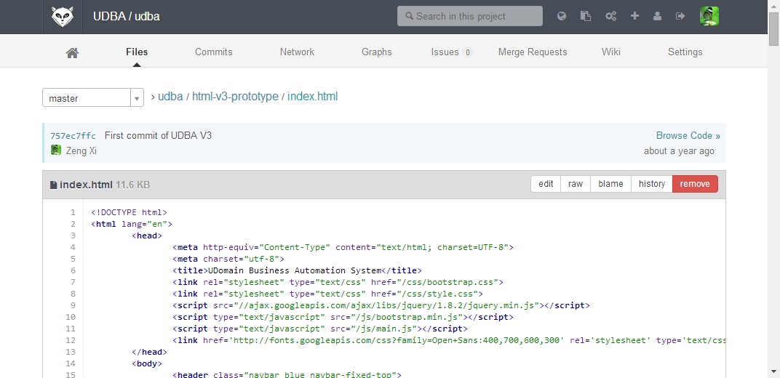This screenshot has height=378, width=780.
Task: Open the public area globe icon
Action: click(x=562, y=16)
